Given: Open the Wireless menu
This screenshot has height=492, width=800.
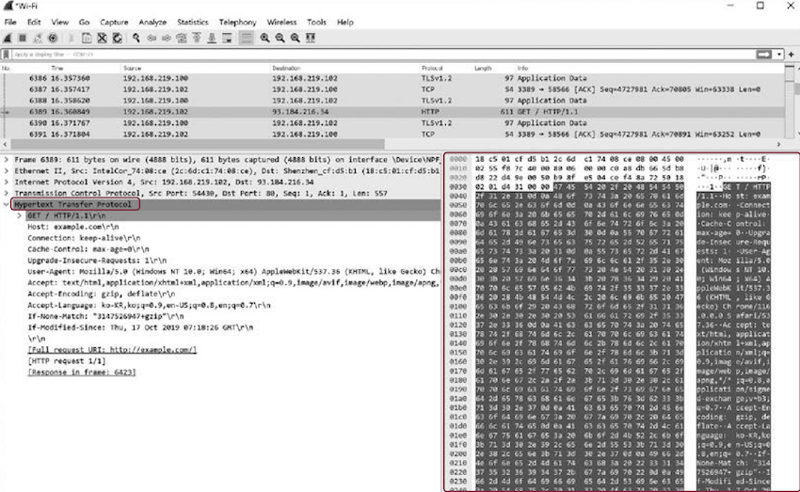Looking at the screenshot, I should pyautogui.click(x=281, y=22).
